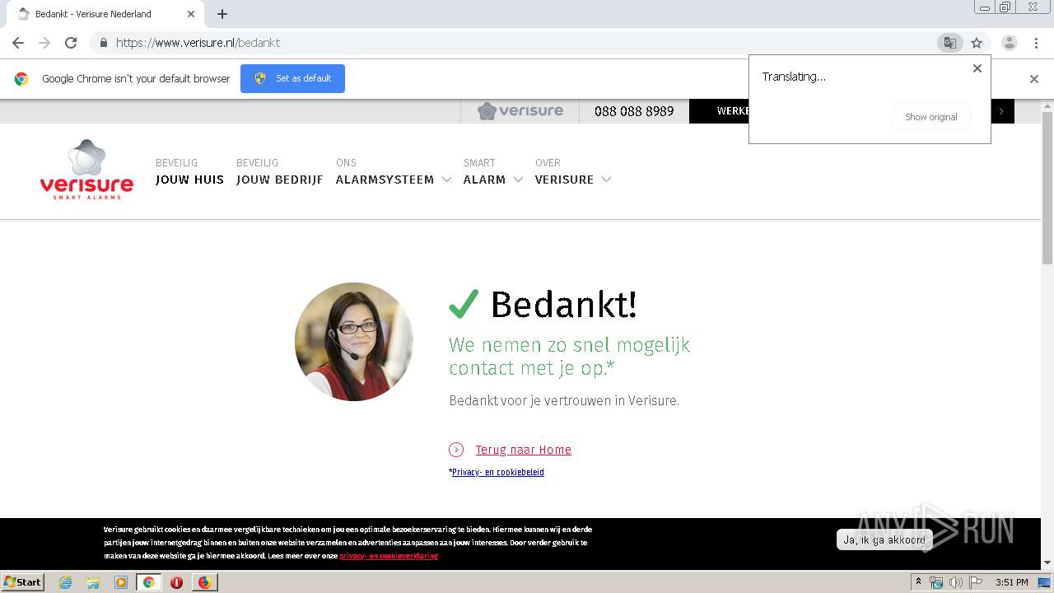Click the padlock site info icon

103,43
